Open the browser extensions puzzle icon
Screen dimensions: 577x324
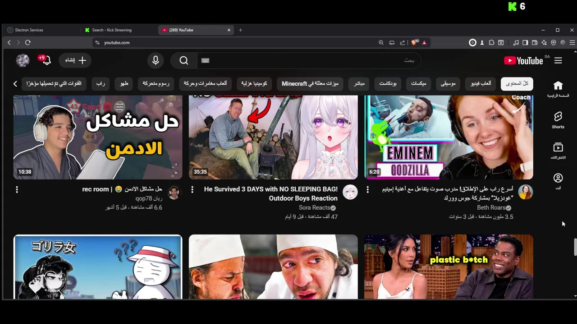pos(491,43)
